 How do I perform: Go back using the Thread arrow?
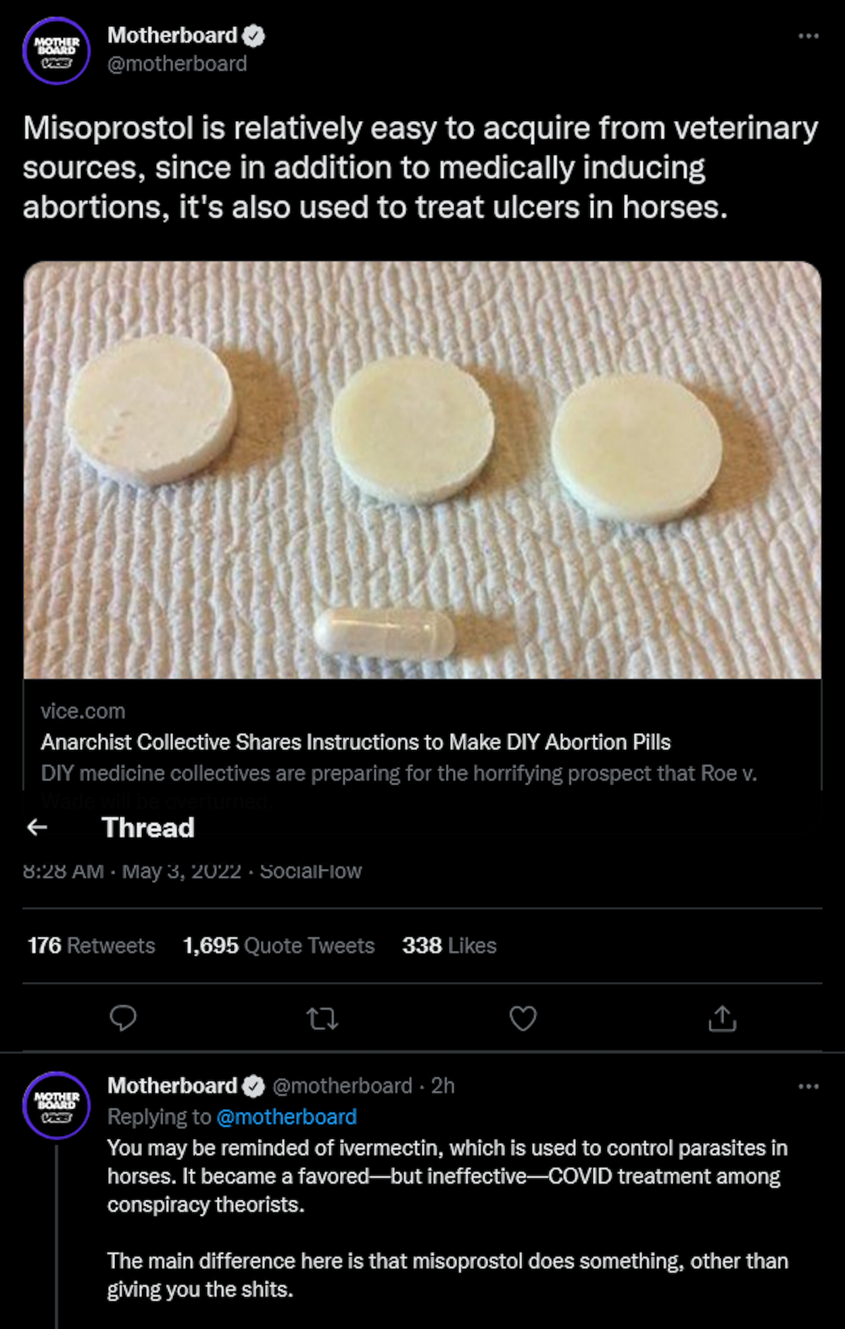(37, 827)
